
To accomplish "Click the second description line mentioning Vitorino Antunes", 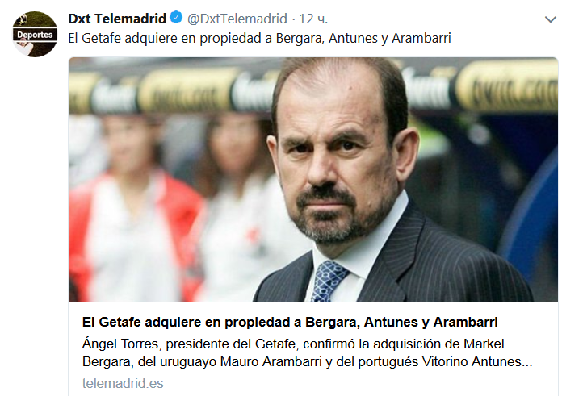I will click(x=307, y=361).
